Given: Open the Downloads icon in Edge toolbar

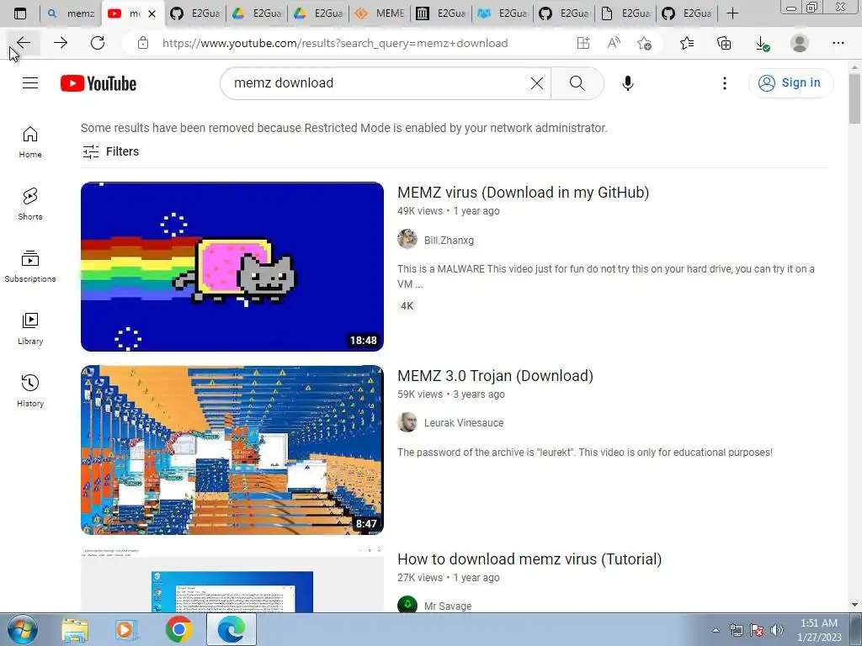Looking at the screenshot, I should click(x=762, y=43).
